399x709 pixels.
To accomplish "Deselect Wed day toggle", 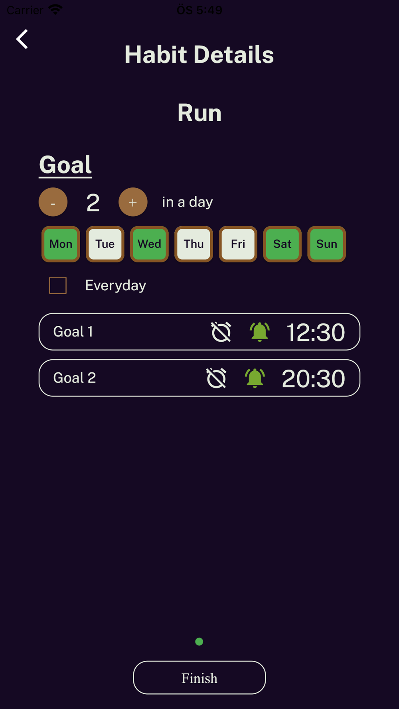I will click(x=149, y=244).
